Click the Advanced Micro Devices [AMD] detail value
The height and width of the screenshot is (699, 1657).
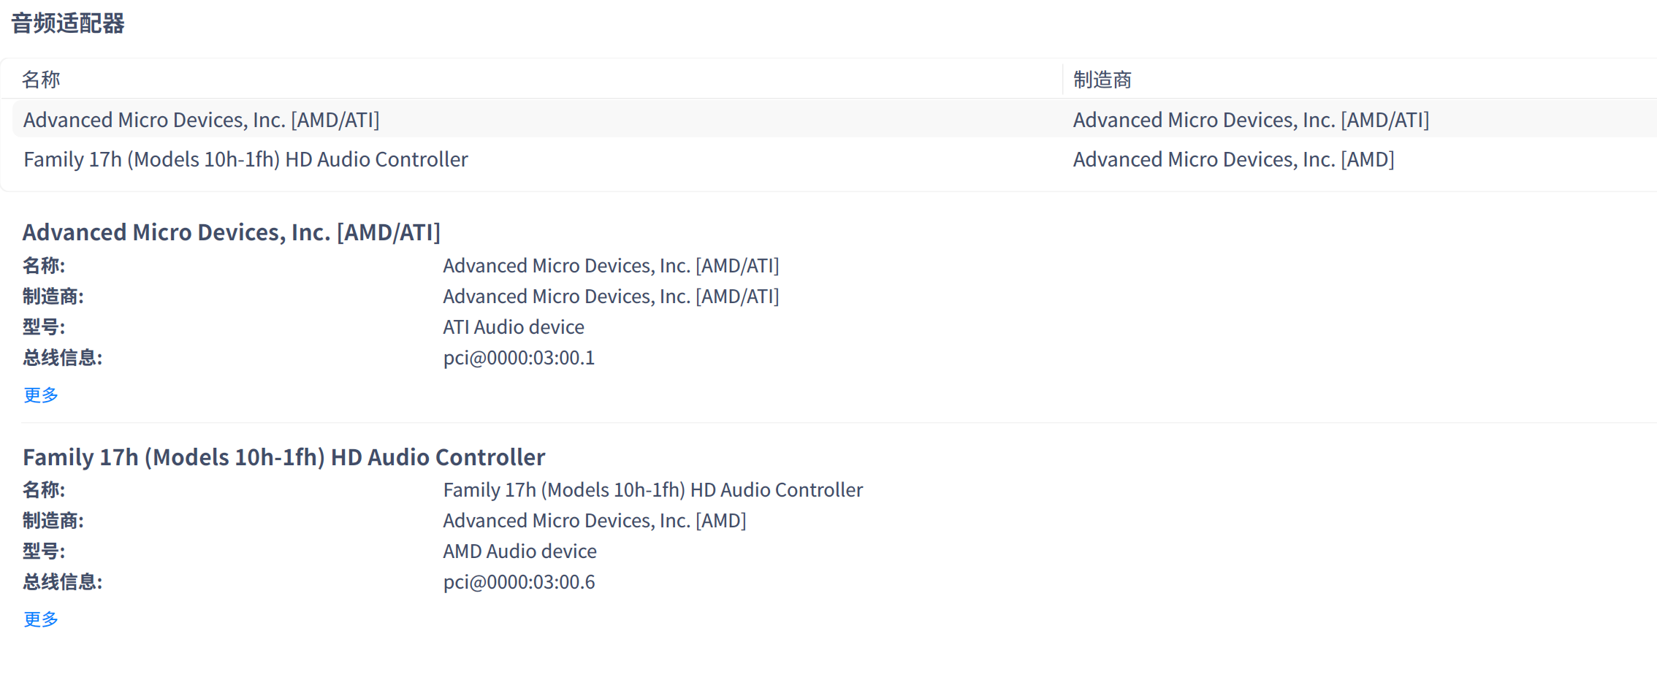(x=594, y=521)
